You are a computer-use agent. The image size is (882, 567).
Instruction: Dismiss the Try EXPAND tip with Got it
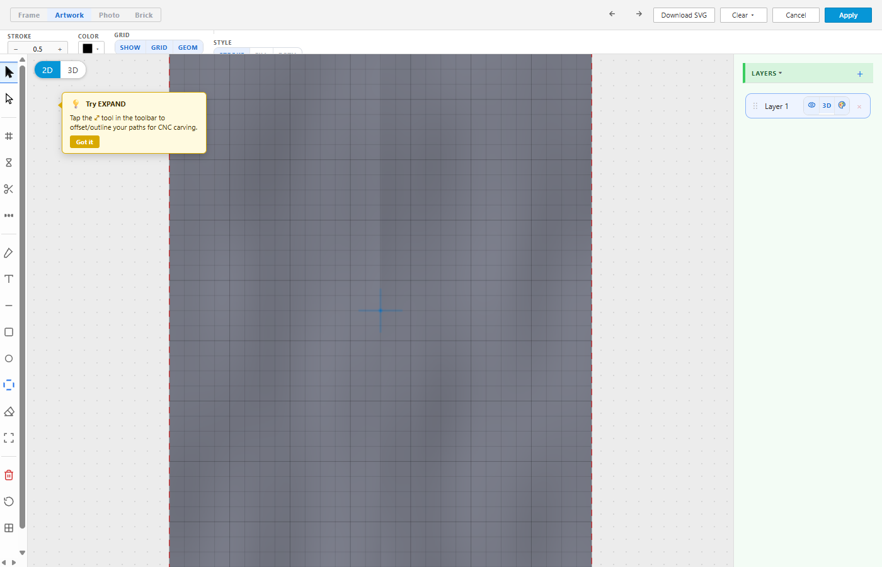point(84,142)
